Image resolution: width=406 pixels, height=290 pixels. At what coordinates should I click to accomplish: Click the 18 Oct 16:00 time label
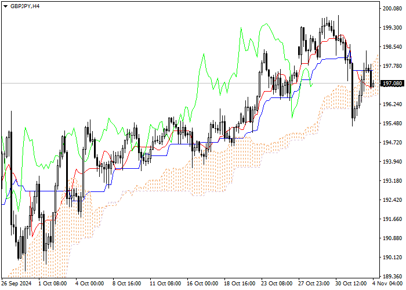click(240, 284)
